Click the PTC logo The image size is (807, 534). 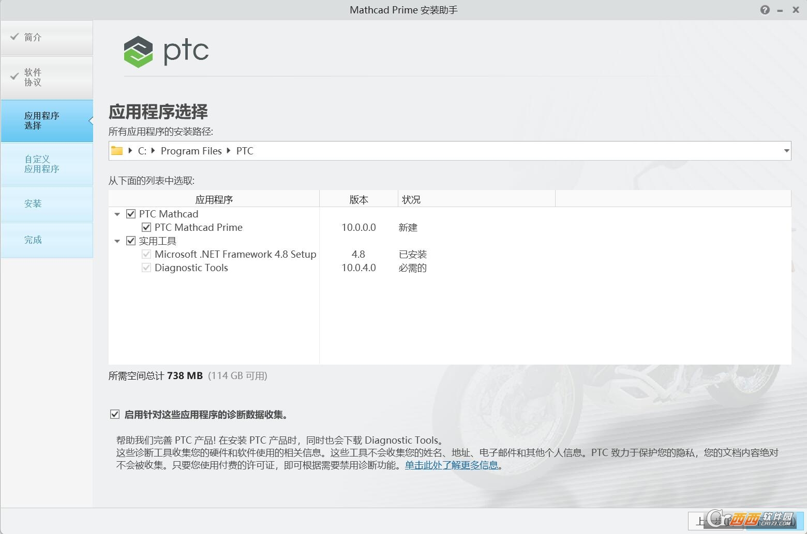click(x=166, y=51)
